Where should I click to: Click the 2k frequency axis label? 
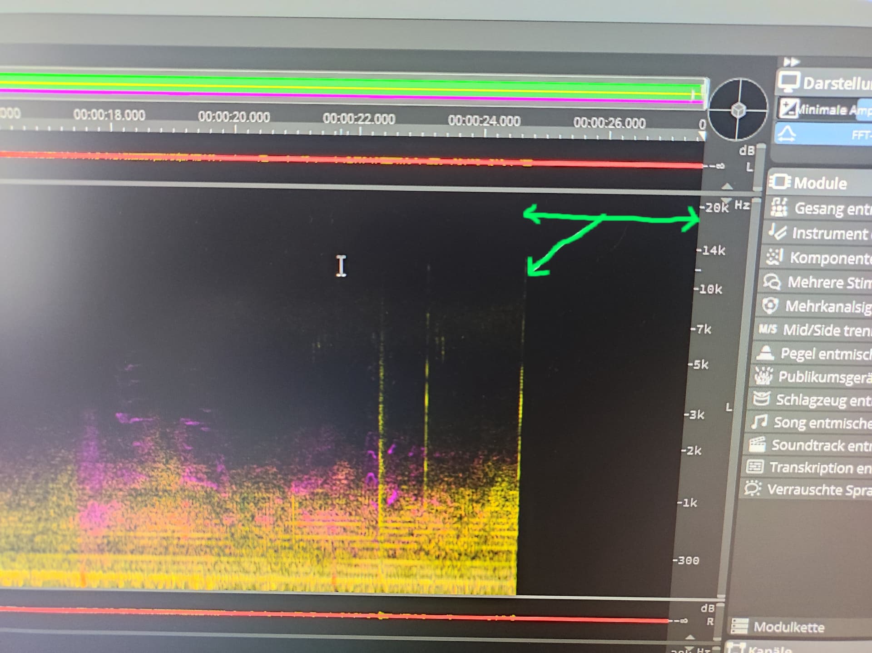691,451
